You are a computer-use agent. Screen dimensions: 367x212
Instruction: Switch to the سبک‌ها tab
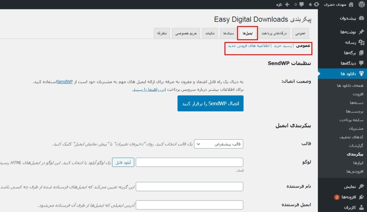point(228,33)
